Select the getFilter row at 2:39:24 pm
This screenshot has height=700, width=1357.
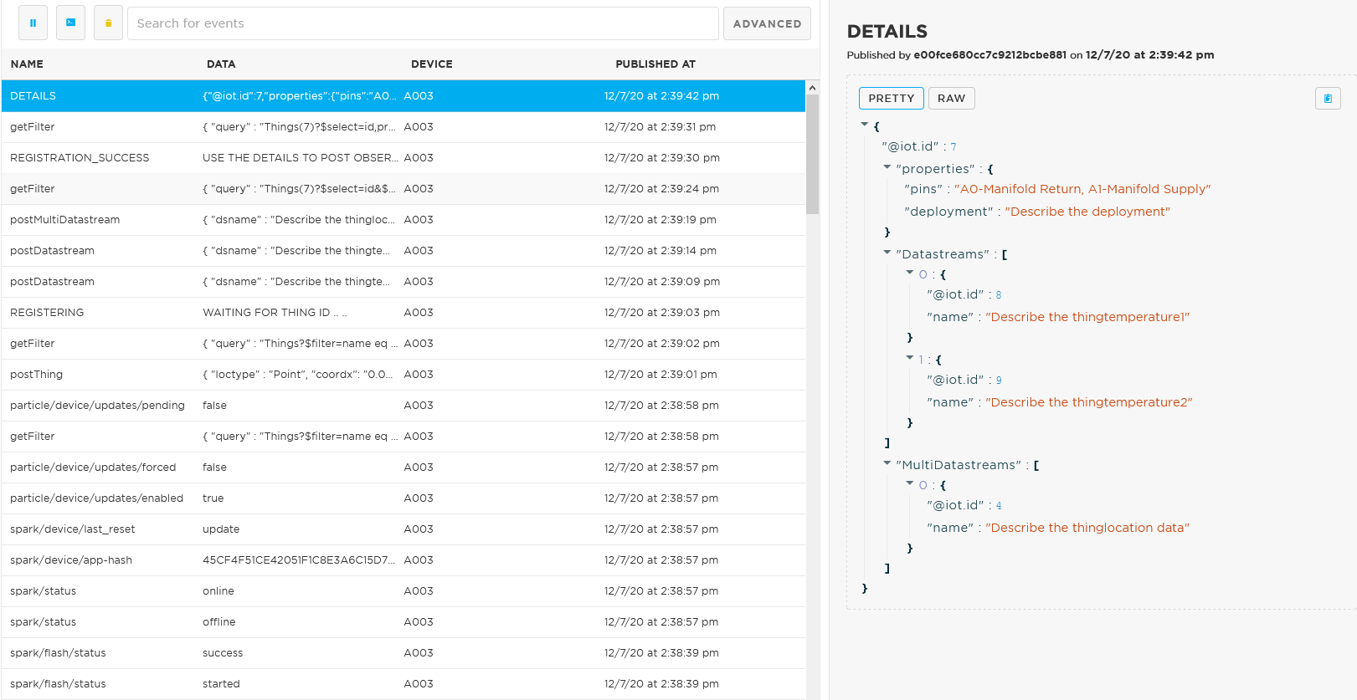point(404,189)
